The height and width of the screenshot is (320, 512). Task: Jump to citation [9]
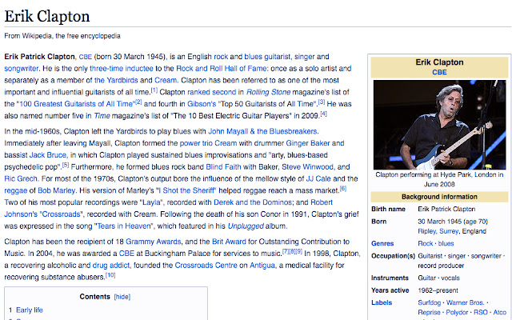point(298,251)
